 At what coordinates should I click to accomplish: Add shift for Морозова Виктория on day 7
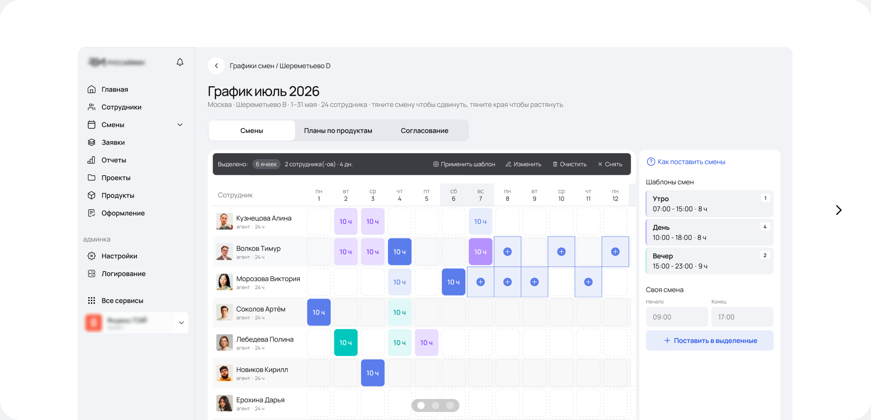[481, 282]
